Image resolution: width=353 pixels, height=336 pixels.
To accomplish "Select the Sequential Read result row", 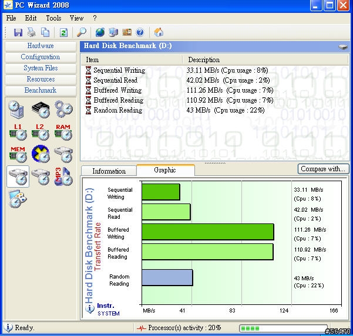I will [214, 80].
